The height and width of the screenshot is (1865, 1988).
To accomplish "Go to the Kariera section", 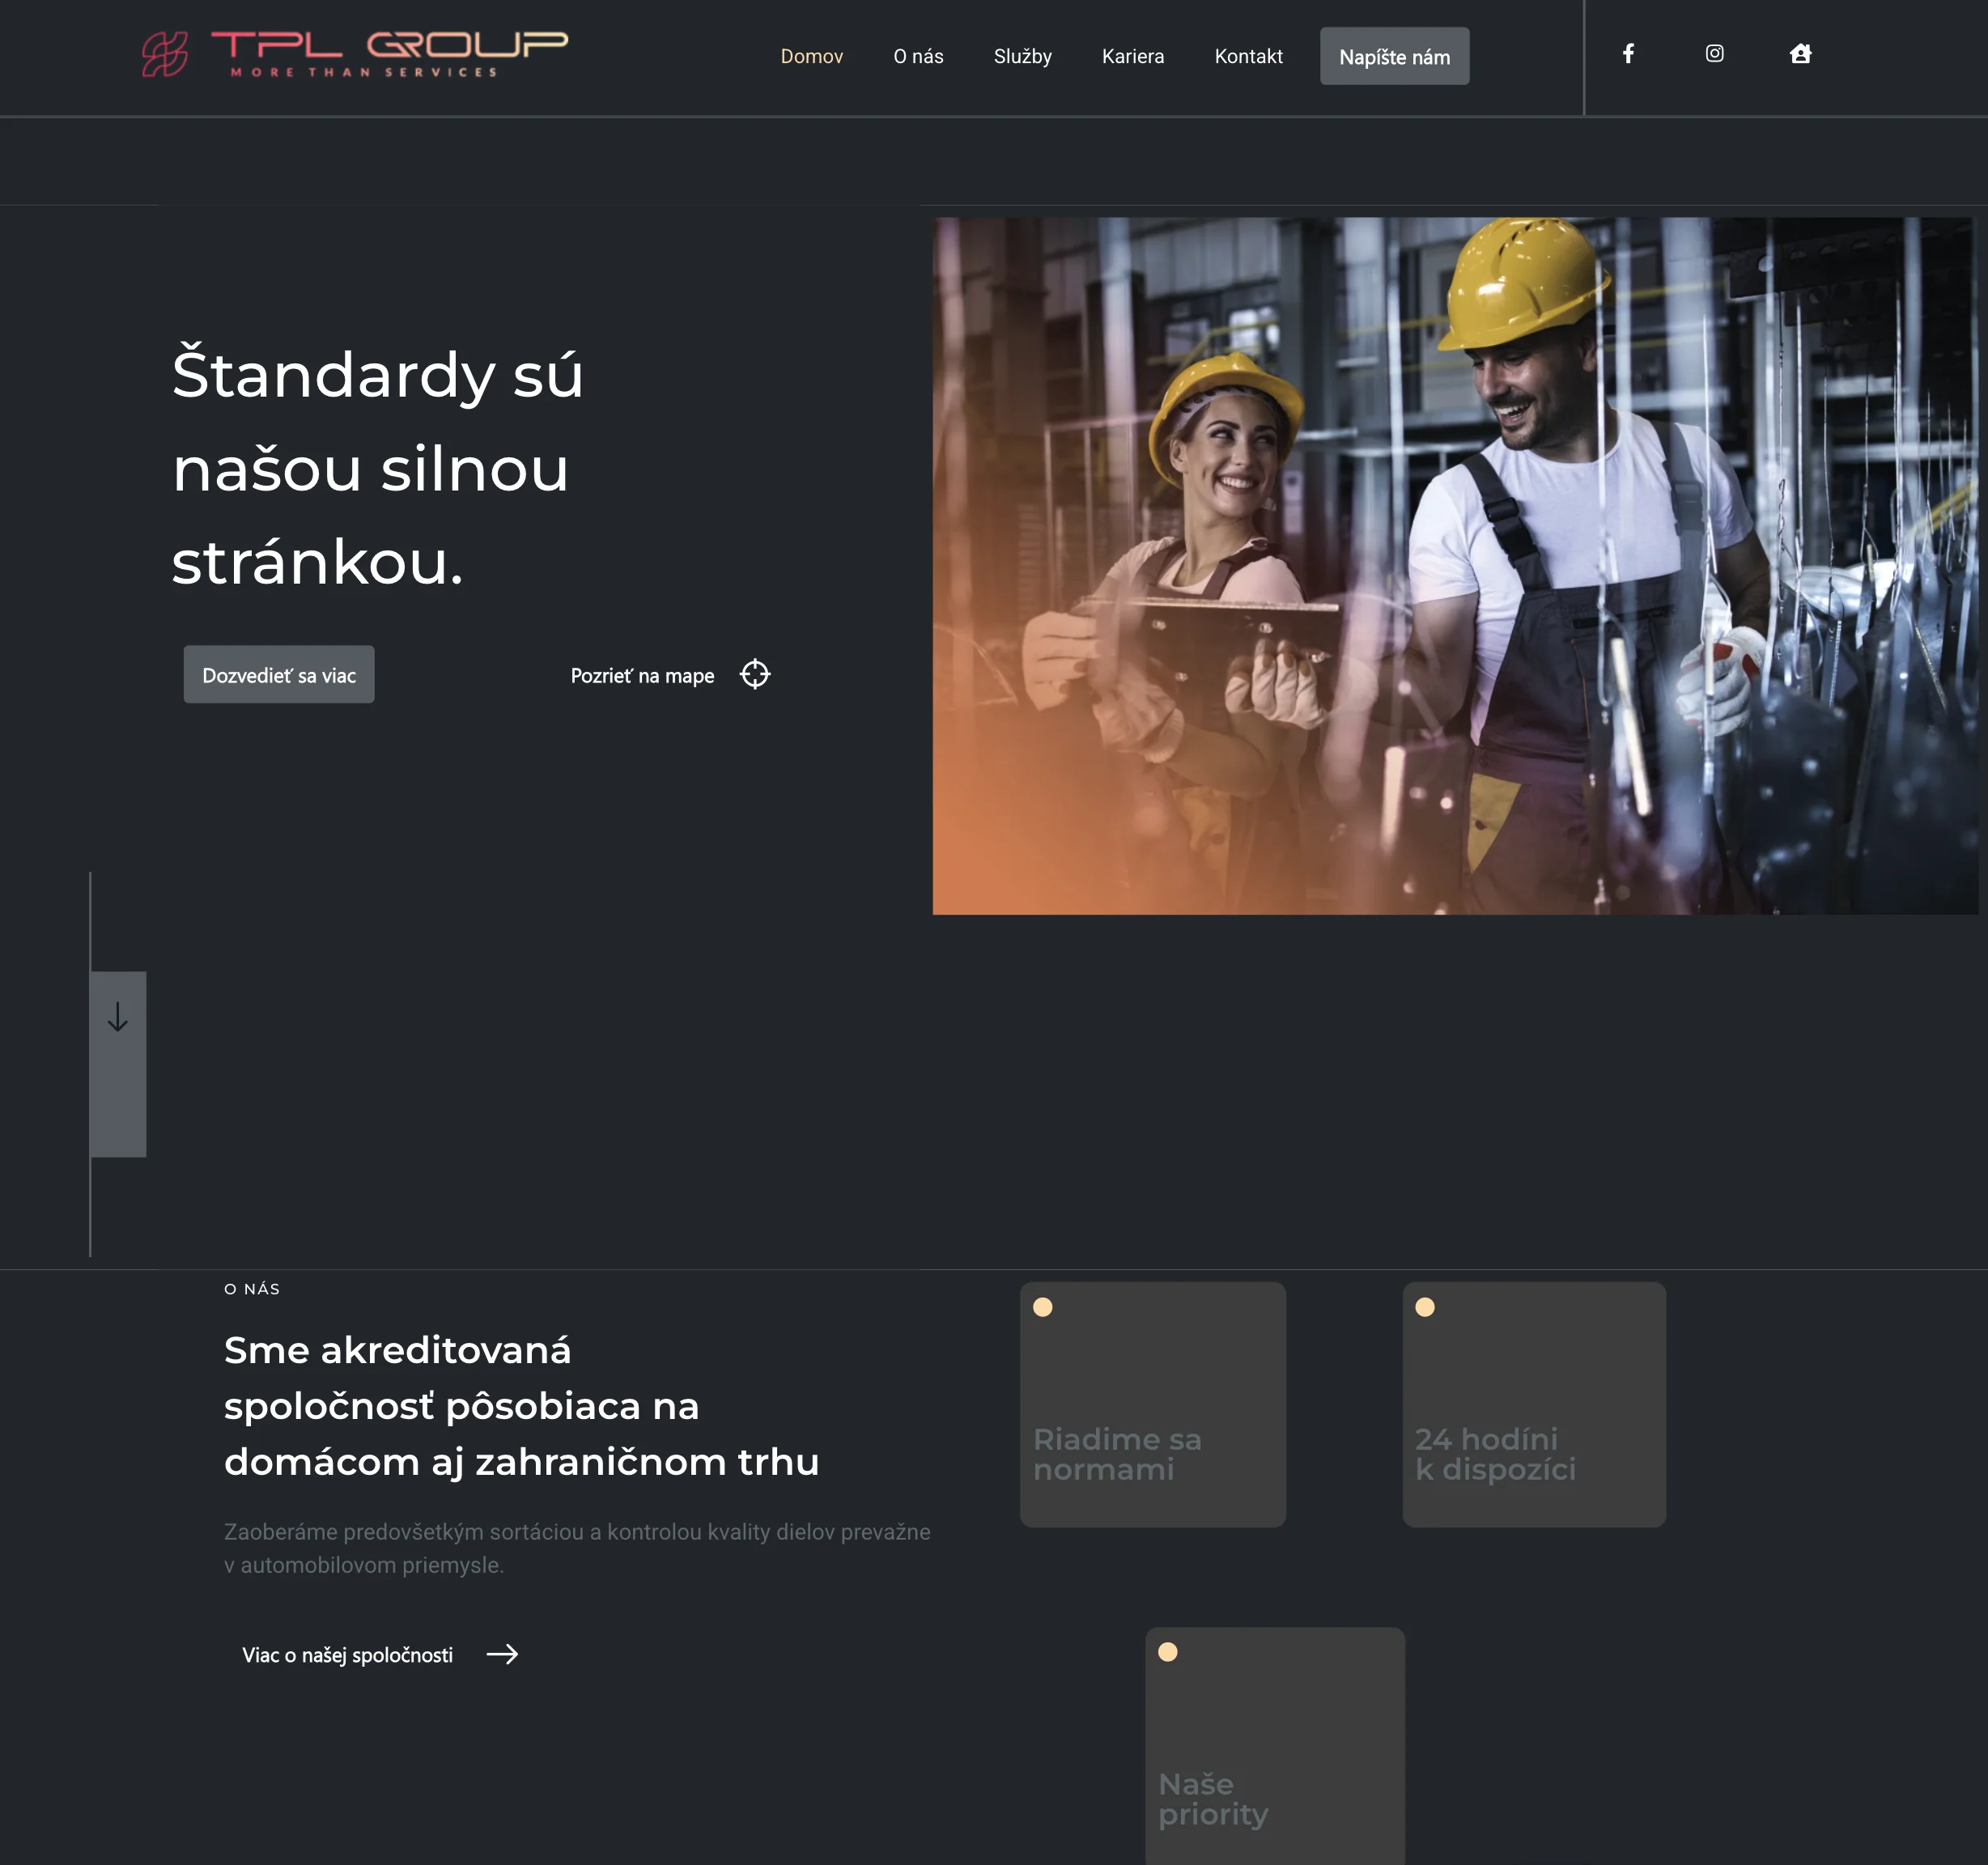I will pos(1133,56).
